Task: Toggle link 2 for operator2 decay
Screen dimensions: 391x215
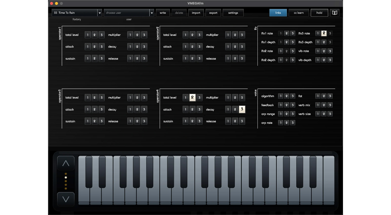Action: (x=235, y=47)
